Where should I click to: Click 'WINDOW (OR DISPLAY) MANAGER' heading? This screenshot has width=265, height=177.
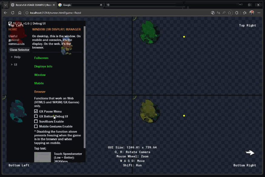click(x=57, y=29)
